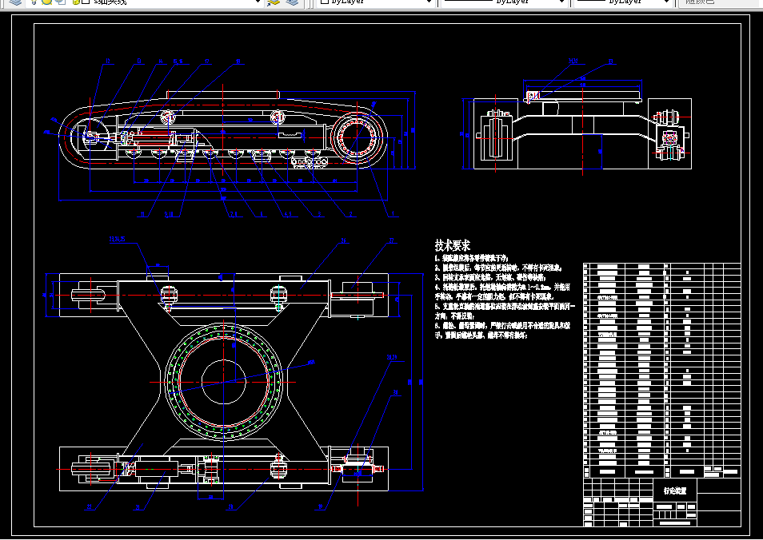This screenshot has width=763, height=540.
Task: Open the Layer Properties Manager icon
Action: click(x=15, y=2)
